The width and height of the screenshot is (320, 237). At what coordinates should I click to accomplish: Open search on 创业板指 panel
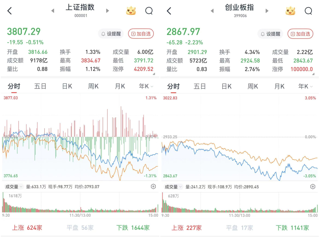point(308,11)
